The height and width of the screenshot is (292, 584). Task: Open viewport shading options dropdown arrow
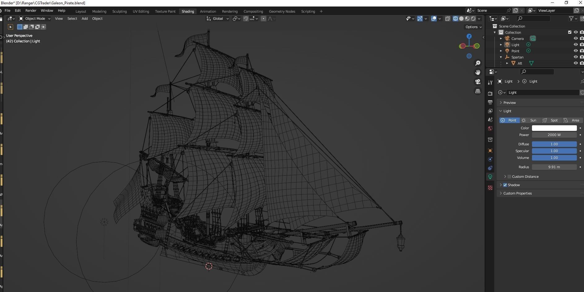point(479,19)
